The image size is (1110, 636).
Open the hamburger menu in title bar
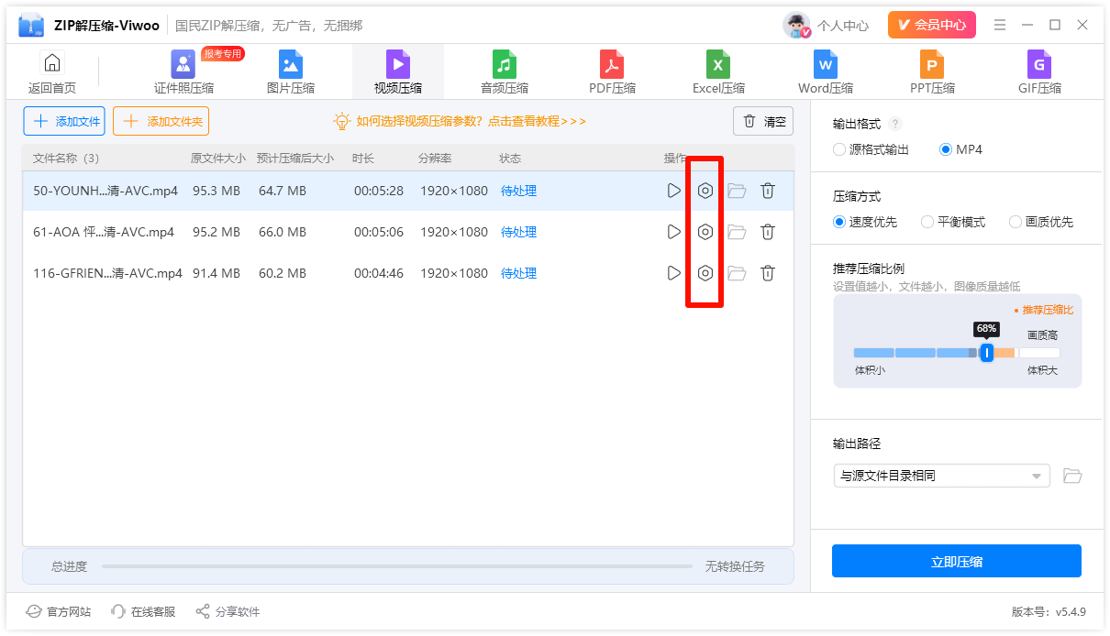pos(1000,25)
